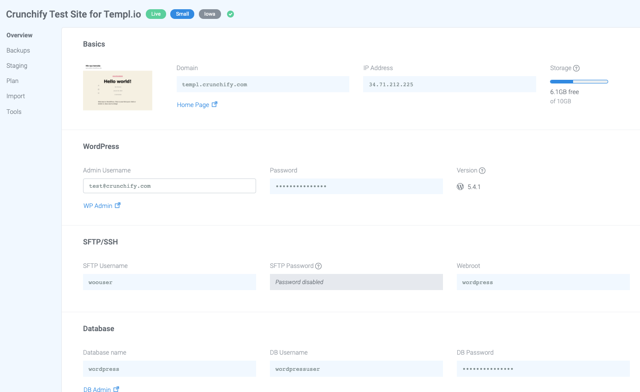
Task: Click external link icon next to Home Page
Action: coord(214,105)
